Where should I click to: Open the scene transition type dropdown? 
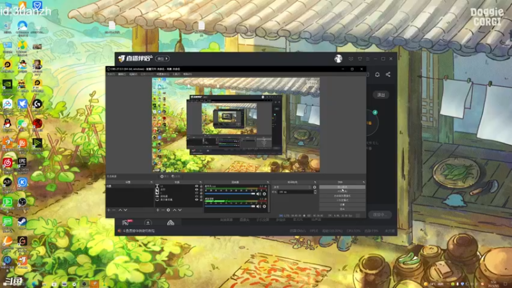coord(292,187)
